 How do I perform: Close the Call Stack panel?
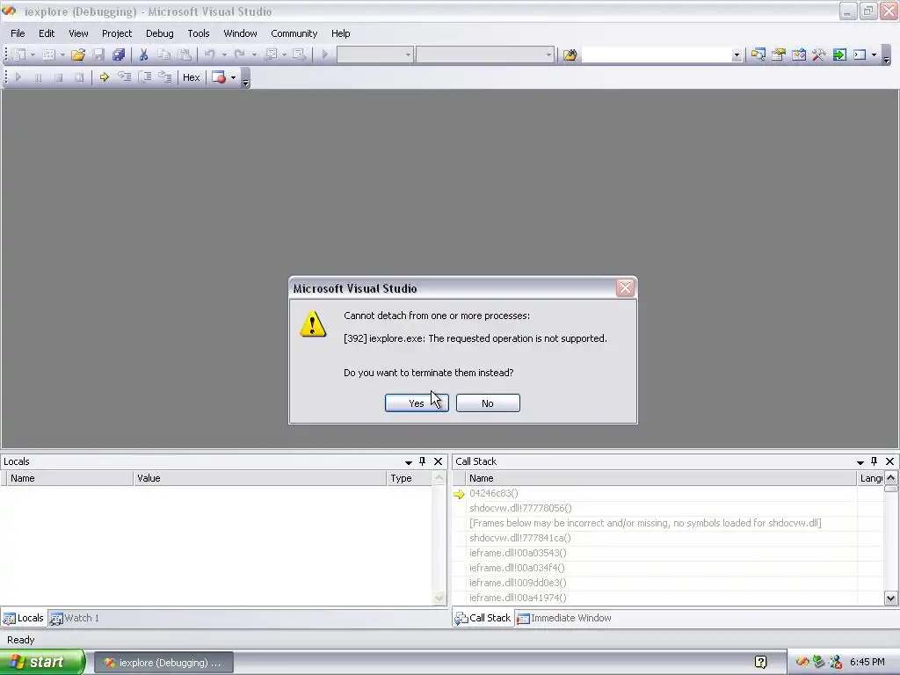click(x=889, y=461)
